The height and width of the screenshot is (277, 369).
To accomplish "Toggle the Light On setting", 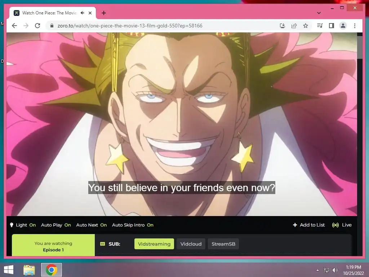I will (x=26, y=225).
